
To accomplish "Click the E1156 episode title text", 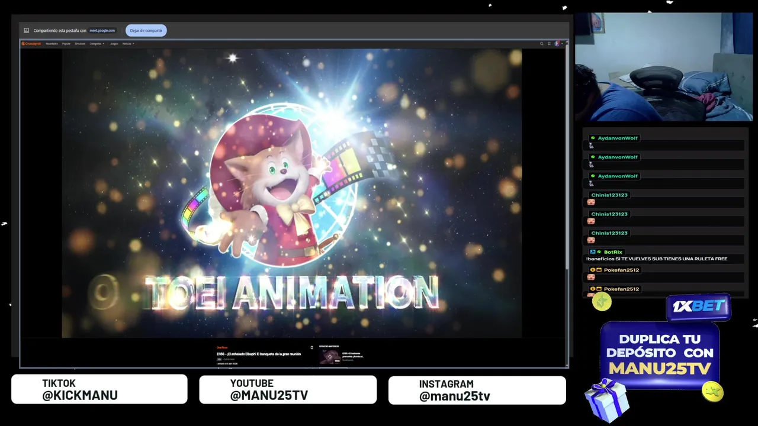I will tap(259, 354).
